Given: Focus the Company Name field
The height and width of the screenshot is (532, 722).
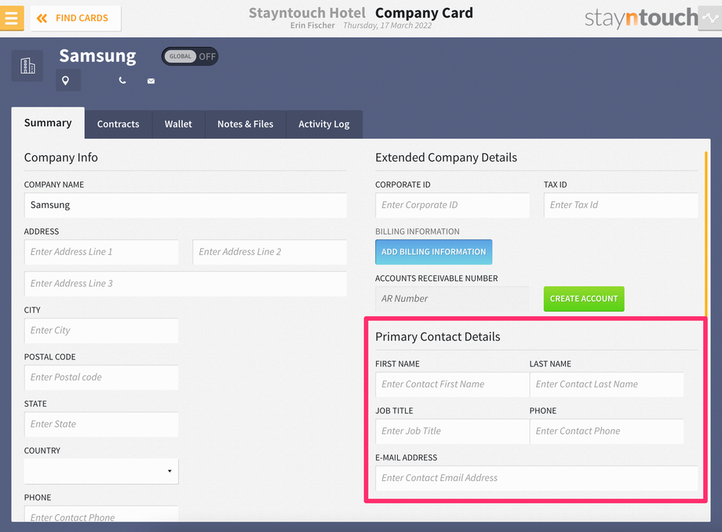Looking at the screenshot, I should click(x=185, y=206).
